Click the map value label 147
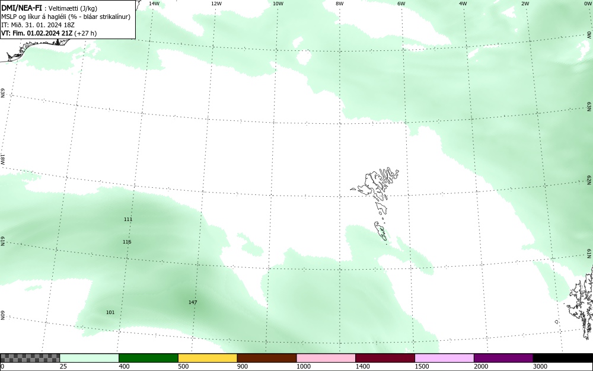Screen dimensions: 593x371 [193, 302]
